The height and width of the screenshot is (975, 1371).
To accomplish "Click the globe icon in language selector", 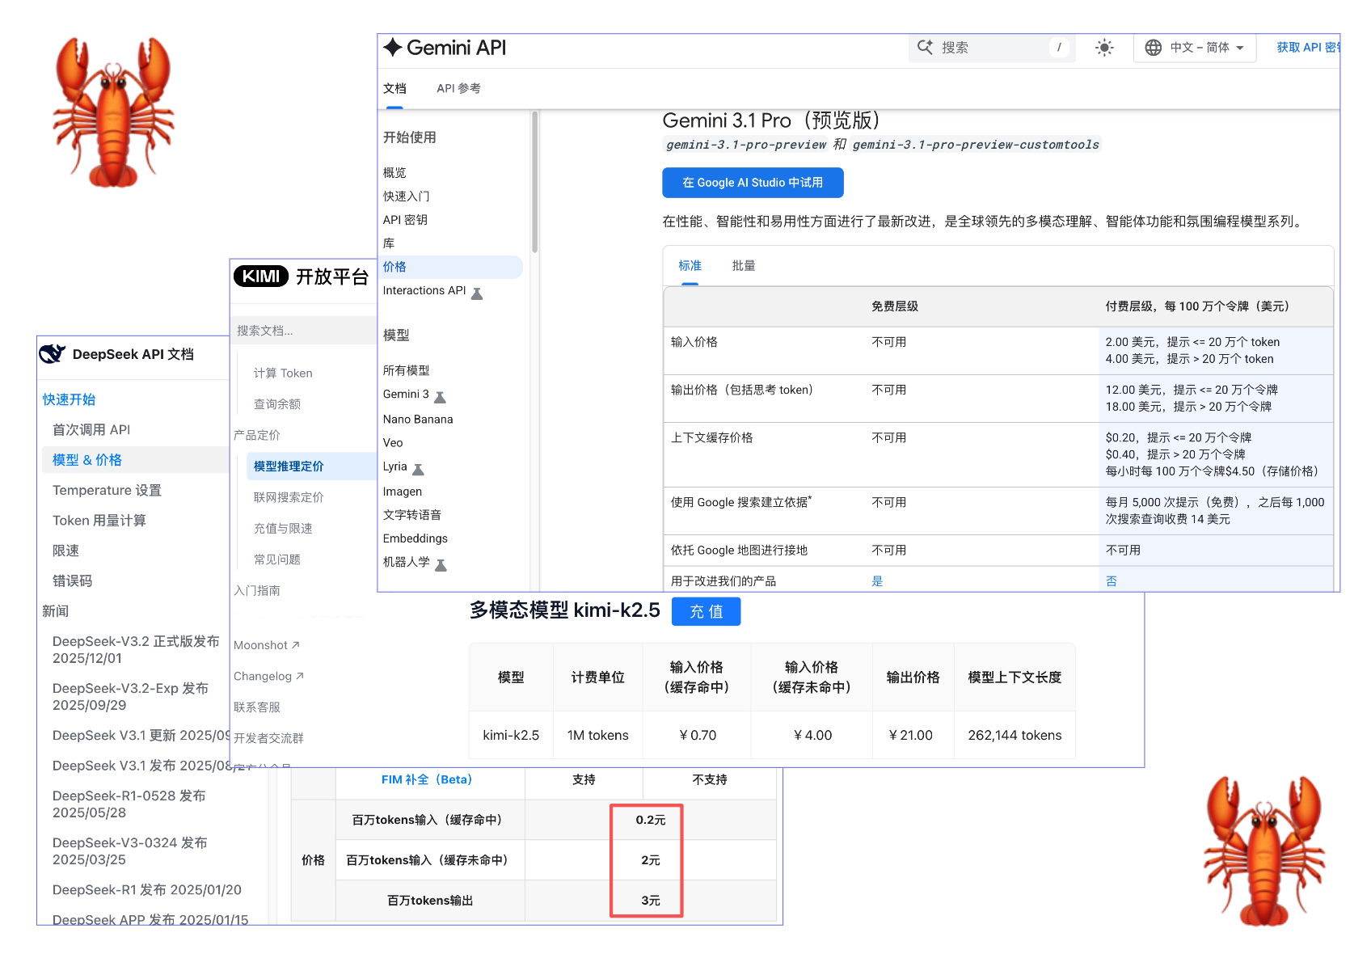I will tap(1154, 48).
